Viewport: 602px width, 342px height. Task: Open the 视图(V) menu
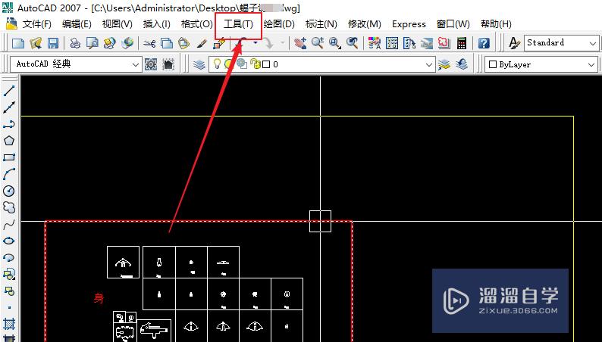[117, 24]
